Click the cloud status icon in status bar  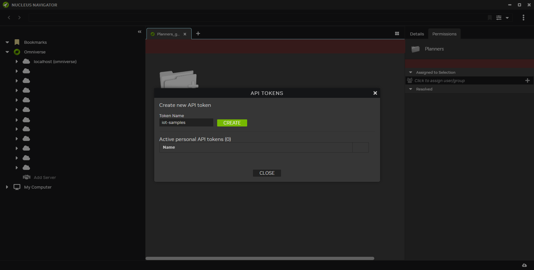524,265
